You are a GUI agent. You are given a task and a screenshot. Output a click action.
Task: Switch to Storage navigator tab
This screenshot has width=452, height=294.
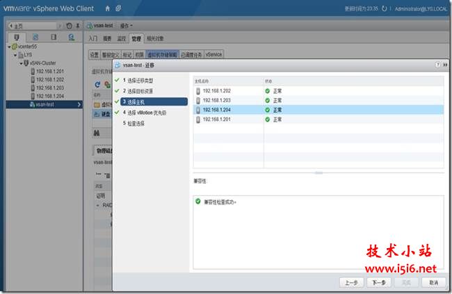(54, 37)
